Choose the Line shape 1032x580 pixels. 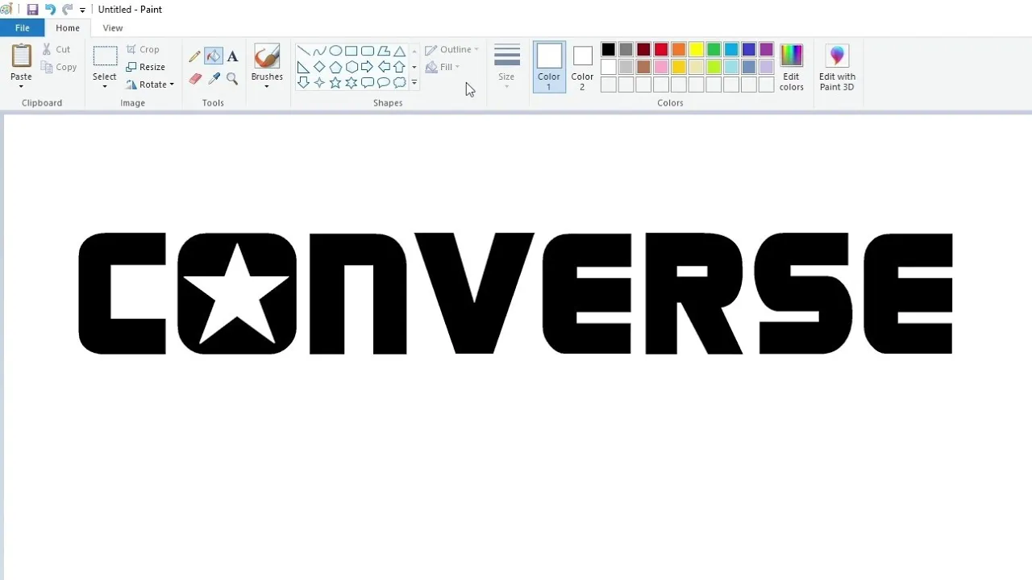[x=303, y=51]
